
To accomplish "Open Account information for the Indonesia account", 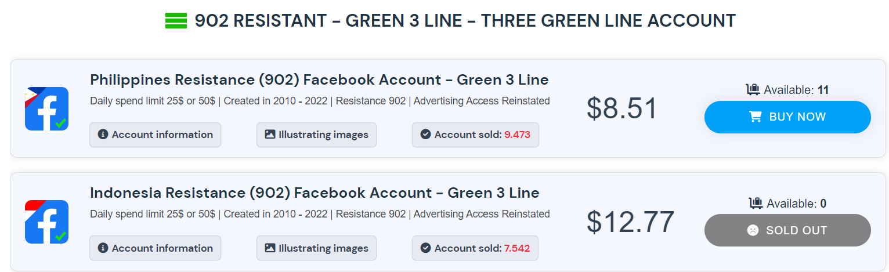I will pos(155,248).
